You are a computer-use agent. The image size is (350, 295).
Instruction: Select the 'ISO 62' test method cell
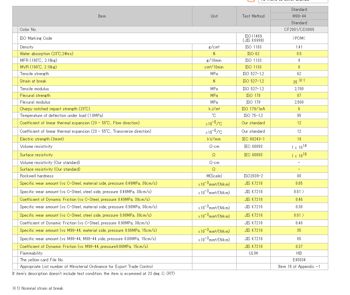pyautogui.click(x=253, y=54)
